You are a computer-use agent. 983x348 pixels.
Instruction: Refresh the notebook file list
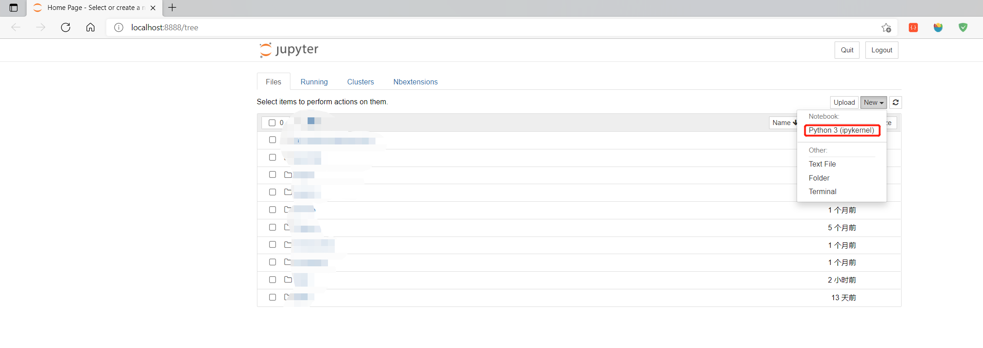896,102
